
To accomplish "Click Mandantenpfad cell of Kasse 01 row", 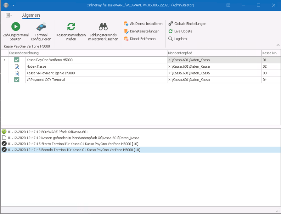I will 214,60.
